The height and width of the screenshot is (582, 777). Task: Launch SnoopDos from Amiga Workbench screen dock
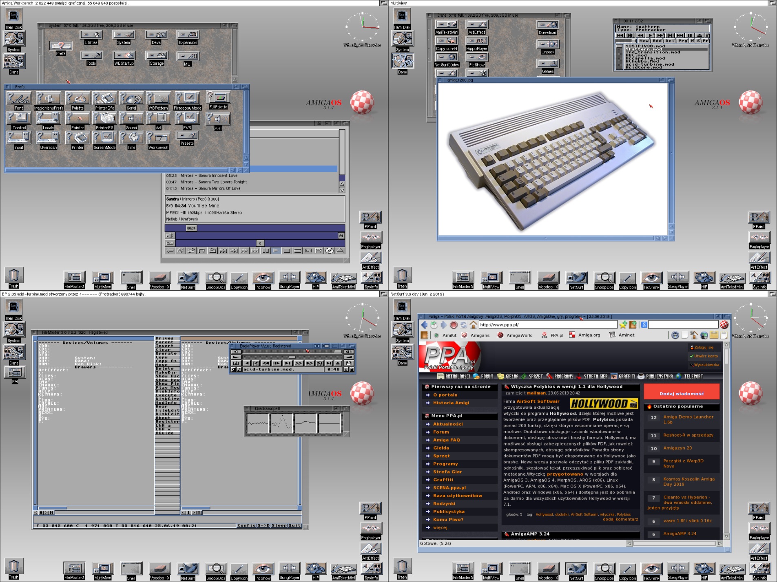tap(216, 280)
